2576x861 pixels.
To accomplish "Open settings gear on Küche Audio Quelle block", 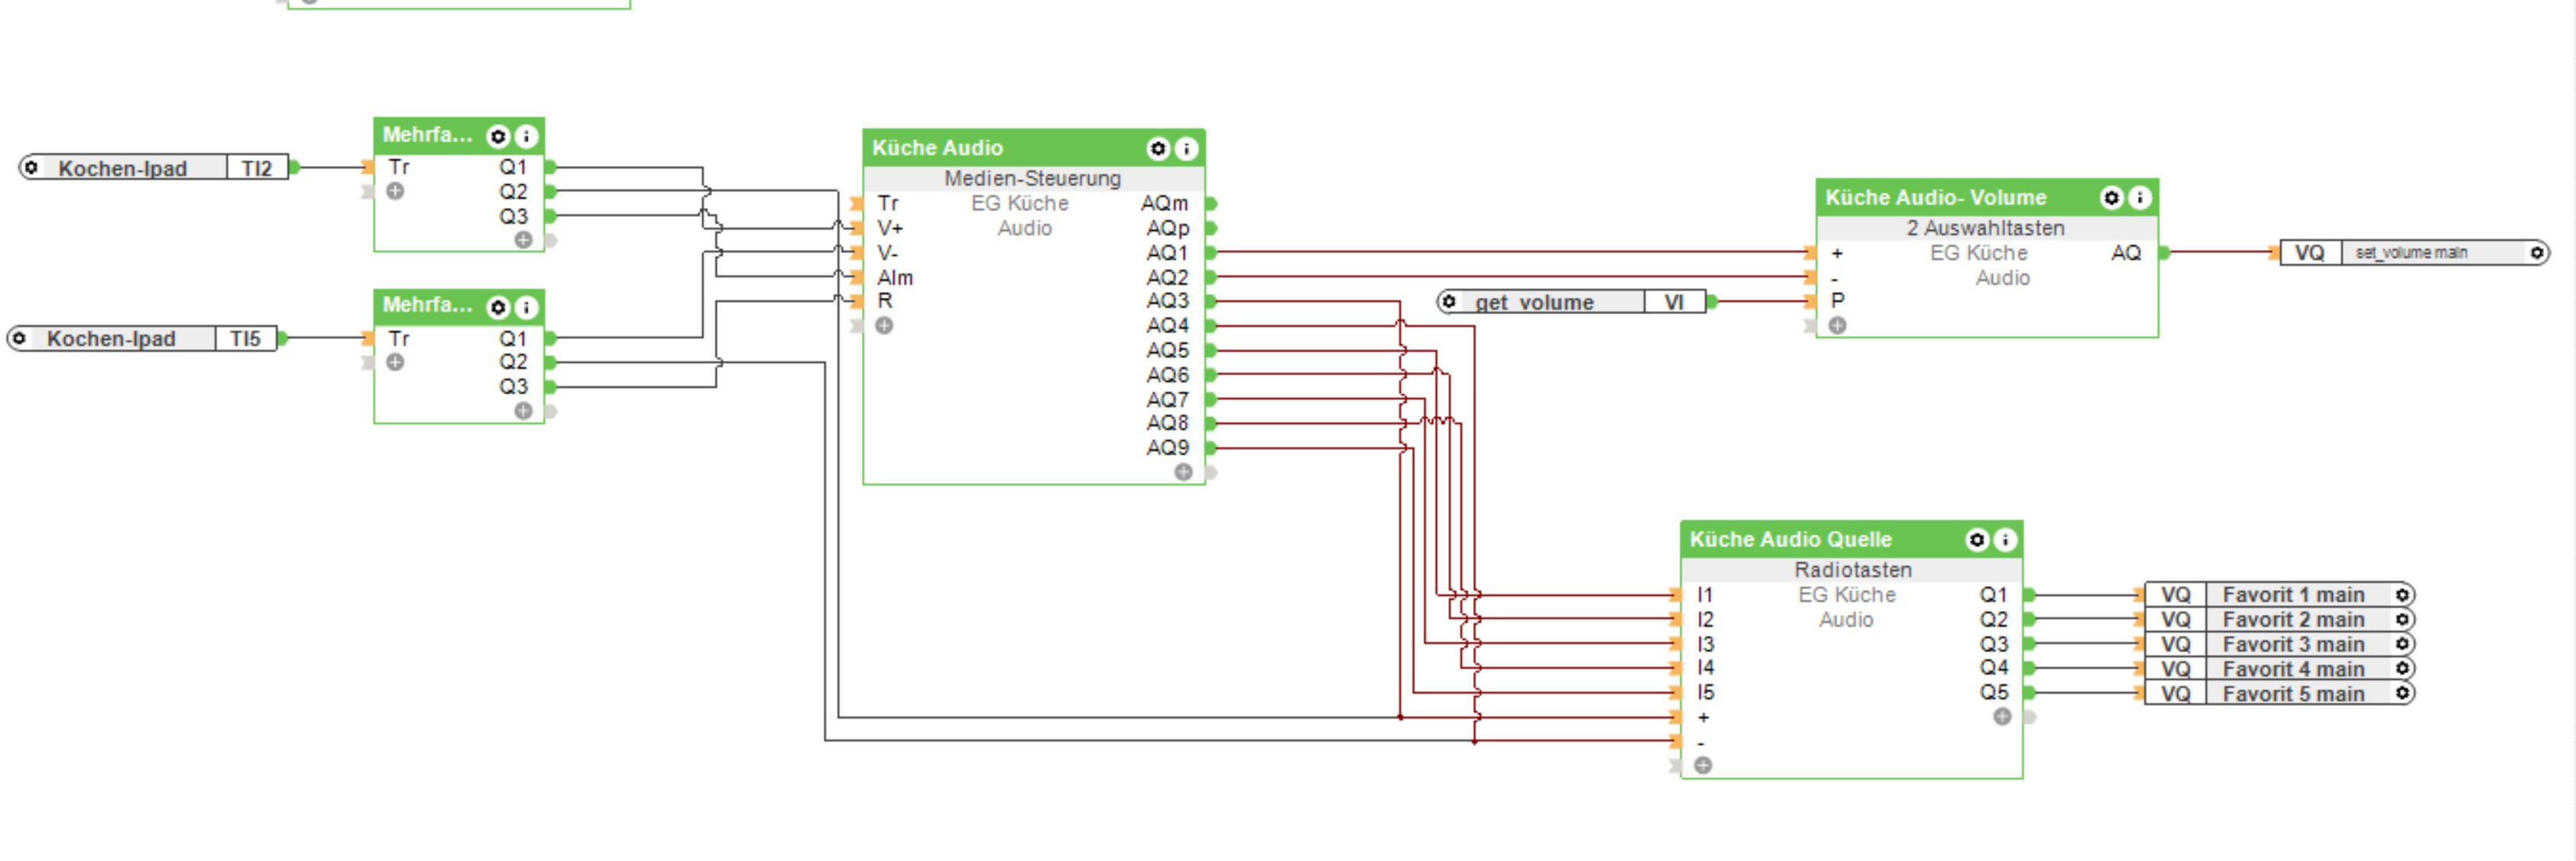I will coord(1976,540).
